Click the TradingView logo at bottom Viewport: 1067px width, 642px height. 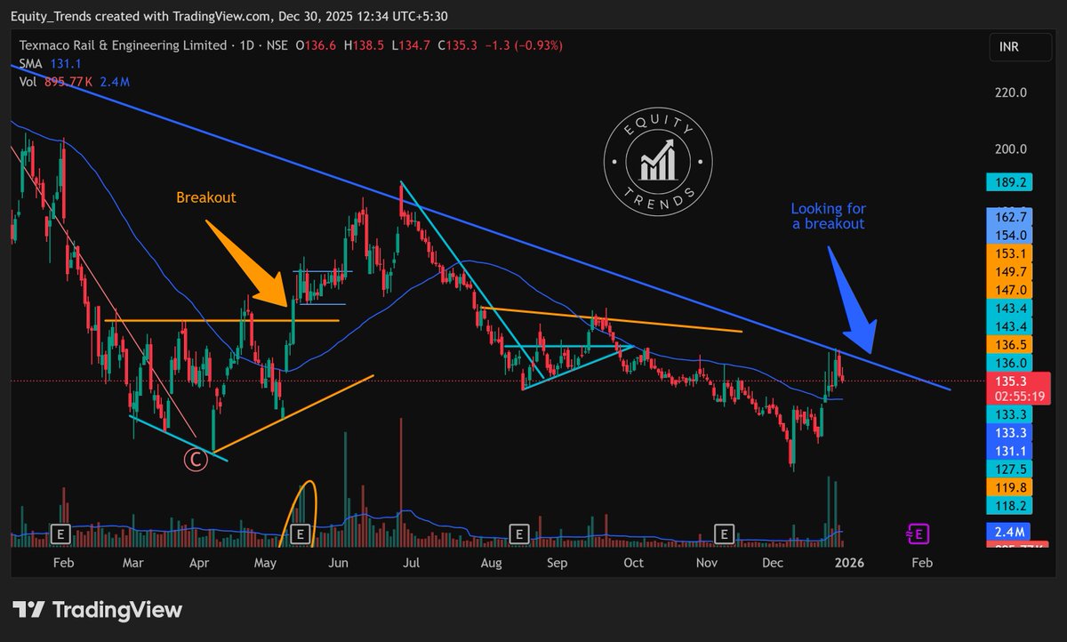(98, 610)
